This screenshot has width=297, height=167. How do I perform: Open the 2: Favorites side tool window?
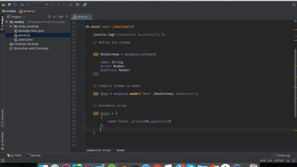(x=2, y=141)
